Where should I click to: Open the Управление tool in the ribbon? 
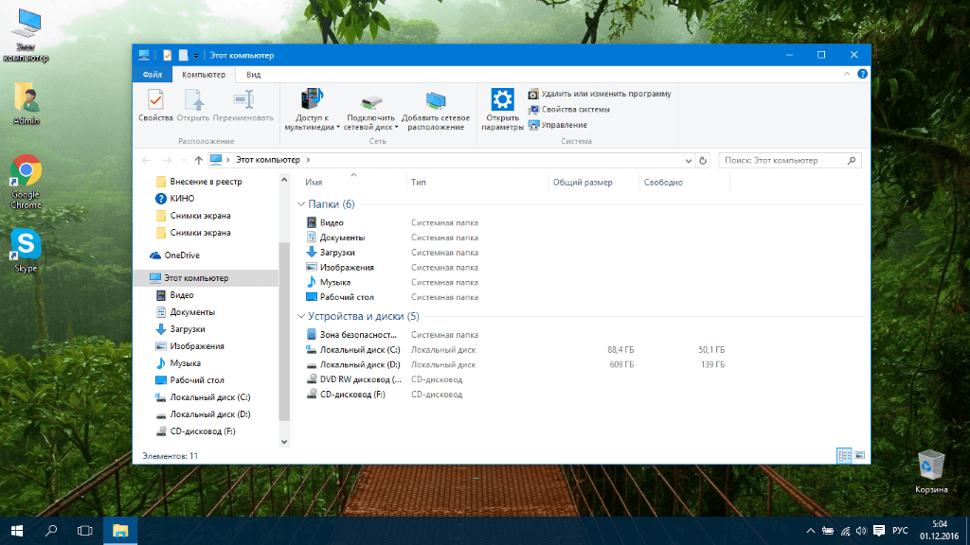coord(557,125)
